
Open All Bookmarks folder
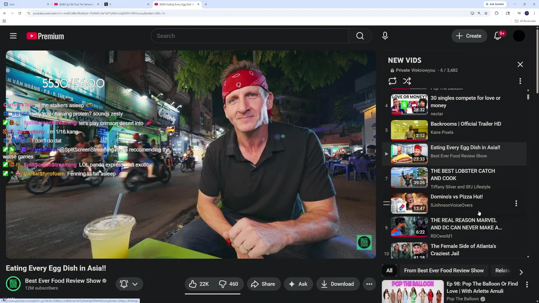(x=526, y=21)
